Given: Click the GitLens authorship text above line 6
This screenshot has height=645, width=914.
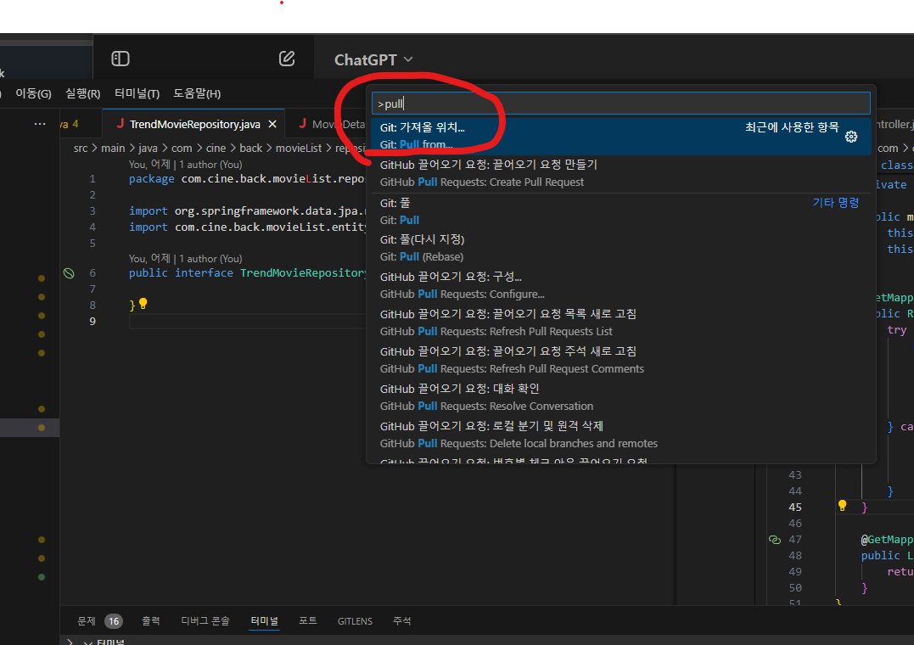Looking at the screenshot, I should pos(185,258).
